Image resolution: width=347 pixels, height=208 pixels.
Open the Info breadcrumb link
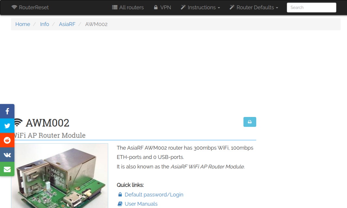(x=44, y=24)
